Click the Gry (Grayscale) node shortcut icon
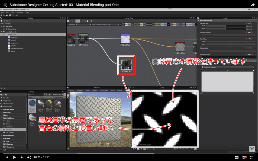The width and height of the screenshot is (258, 161). click(x=156, y=25)
